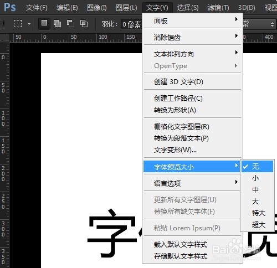Viewport: 277px width, 268px height.
Task: Select 创建工作路径(C) menu entry
Action: pos(192,99)
